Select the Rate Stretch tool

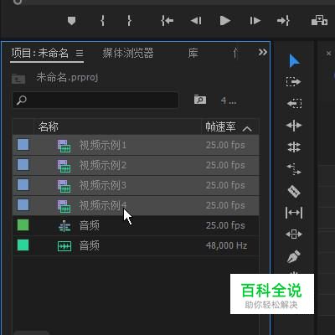(294, 169)
